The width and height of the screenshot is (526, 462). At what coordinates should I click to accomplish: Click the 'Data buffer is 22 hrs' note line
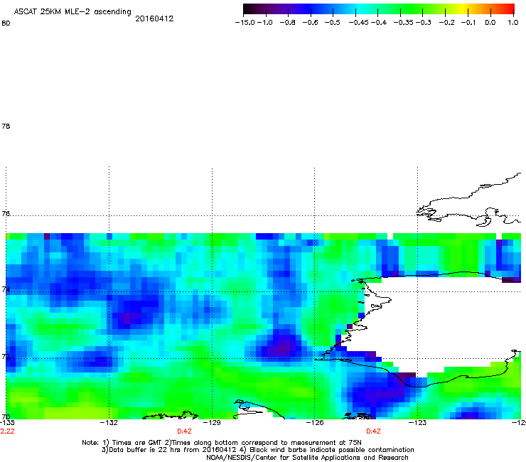[257, 450]
